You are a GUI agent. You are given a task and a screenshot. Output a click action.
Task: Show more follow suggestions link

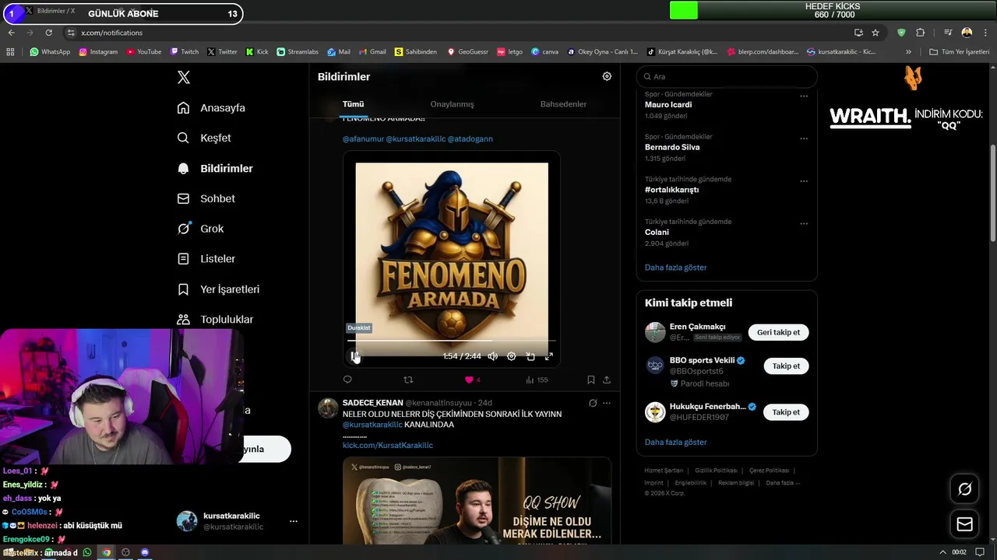coord(675,443)
